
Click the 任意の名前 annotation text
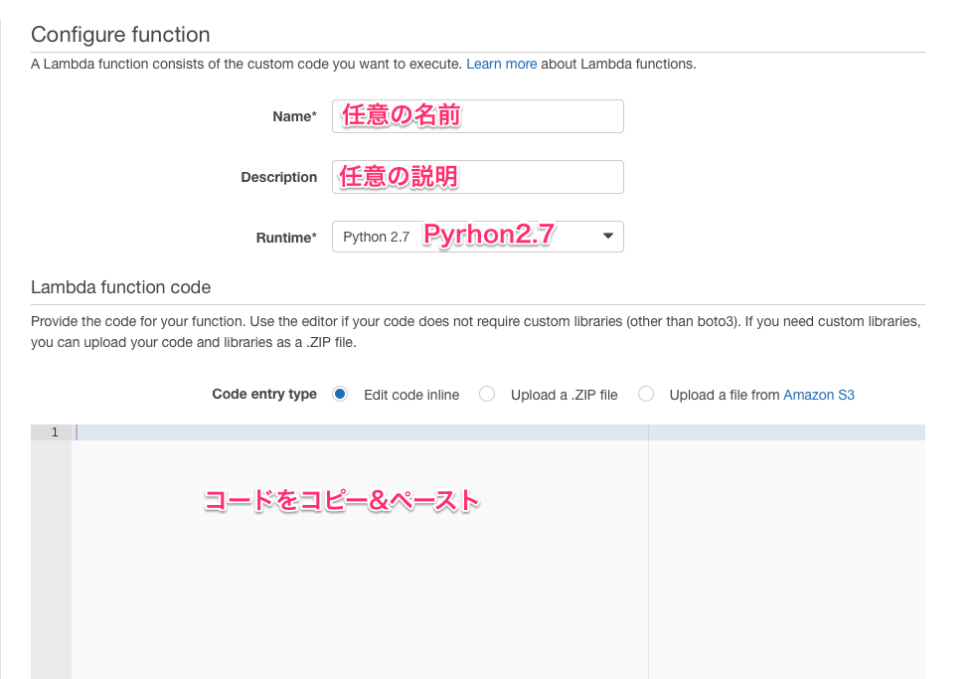[x=399, y=114]
